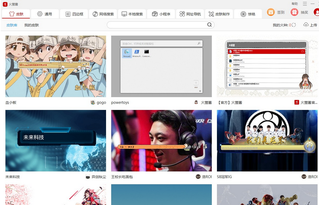Open the 帮助 menu
319x205 pixels.
(294, 4)
